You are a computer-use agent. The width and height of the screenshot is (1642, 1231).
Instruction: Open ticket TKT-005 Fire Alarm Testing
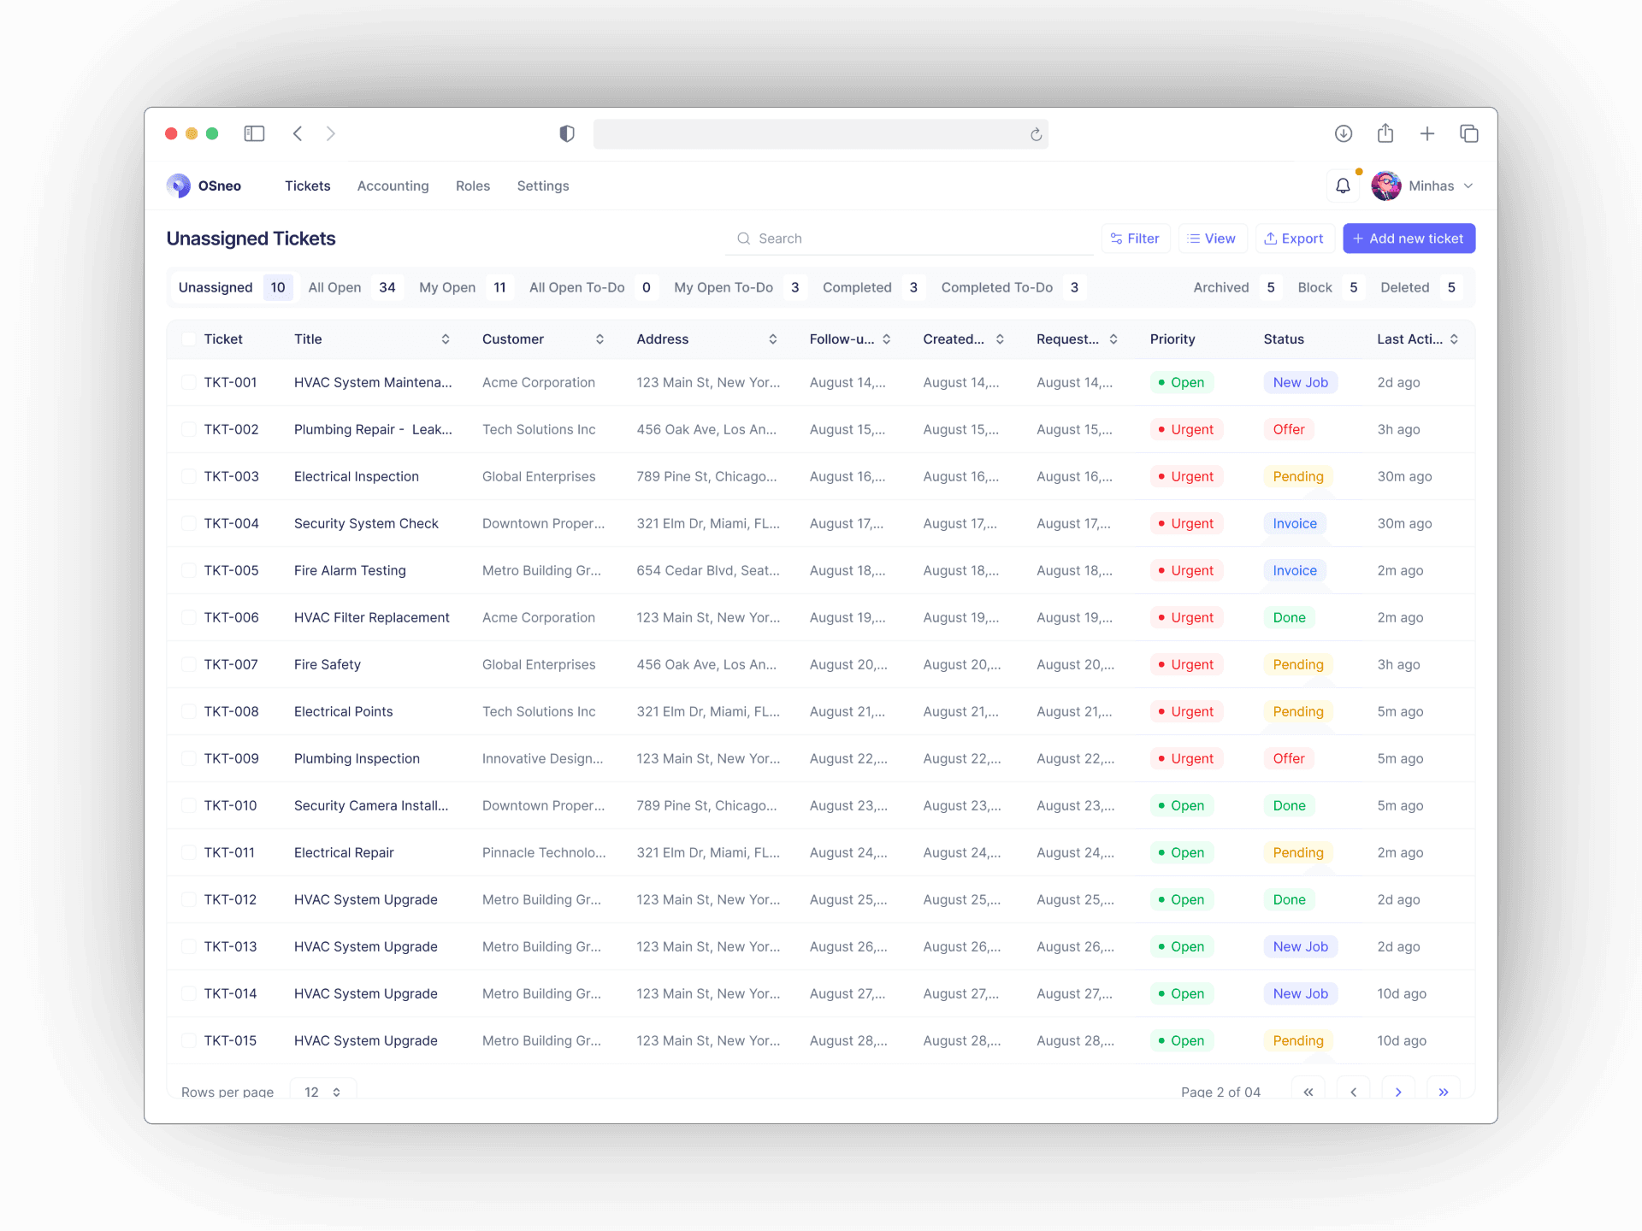pyautogui.click(x=820, y=570)
